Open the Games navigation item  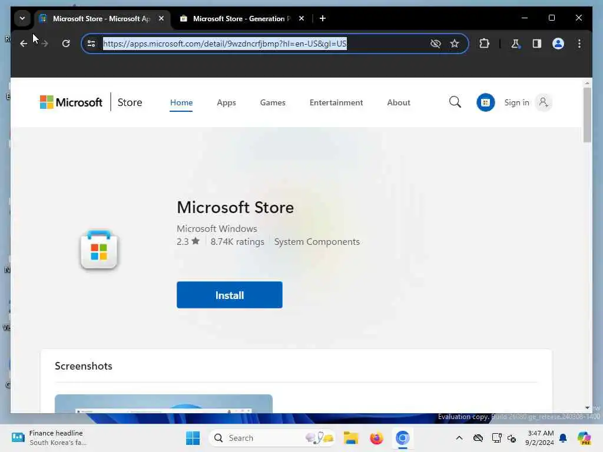coord(273,102)
